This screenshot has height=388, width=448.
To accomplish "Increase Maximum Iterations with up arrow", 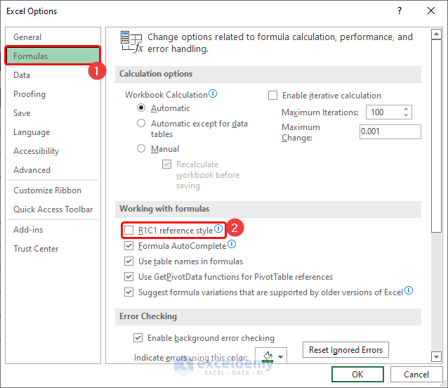I will [x=406, y=109].
